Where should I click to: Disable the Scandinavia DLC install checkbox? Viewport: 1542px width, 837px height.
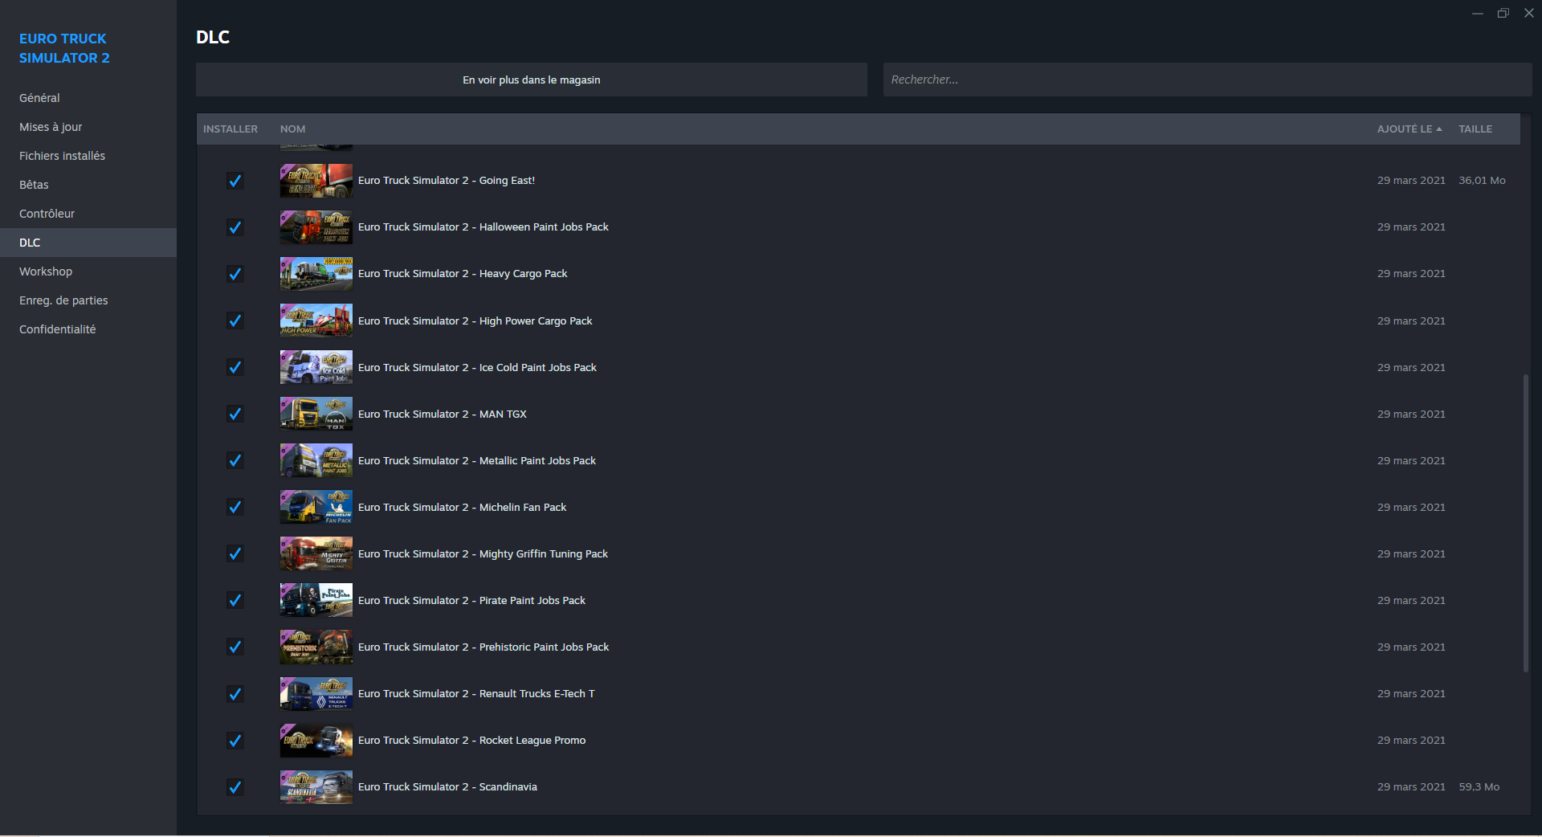click(x=235, y=786)
